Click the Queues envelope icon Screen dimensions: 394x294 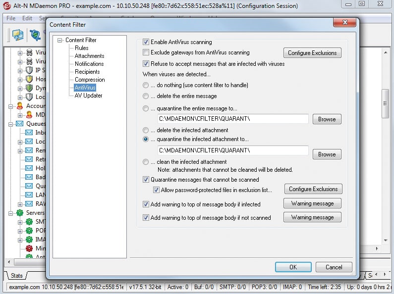click(20, 124)
